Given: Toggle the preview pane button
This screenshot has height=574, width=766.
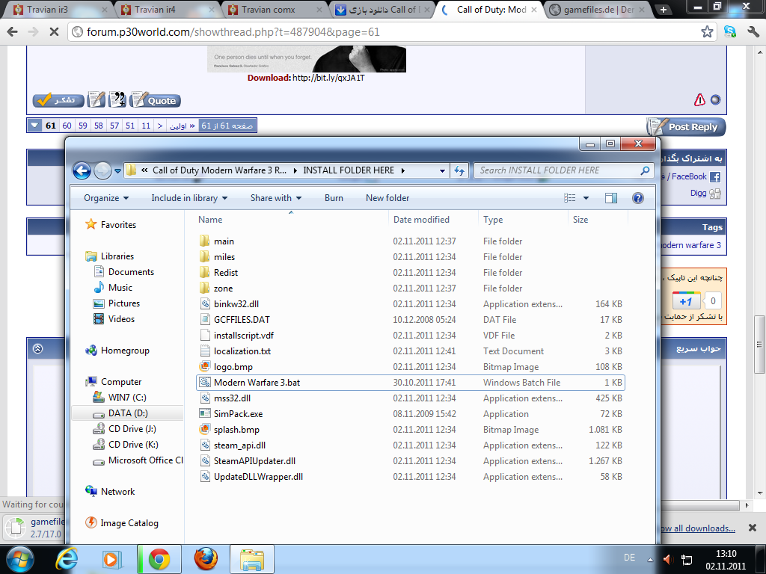Looking at the screenshot, I should pos(610,197).
